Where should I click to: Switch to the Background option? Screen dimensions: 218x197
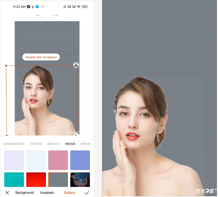click(x=25, y=193)
